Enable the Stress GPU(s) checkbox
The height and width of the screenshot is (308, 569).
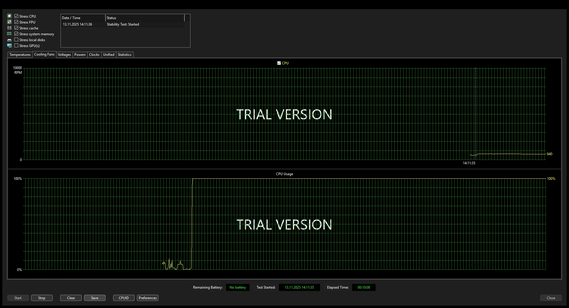coord(16,46)
